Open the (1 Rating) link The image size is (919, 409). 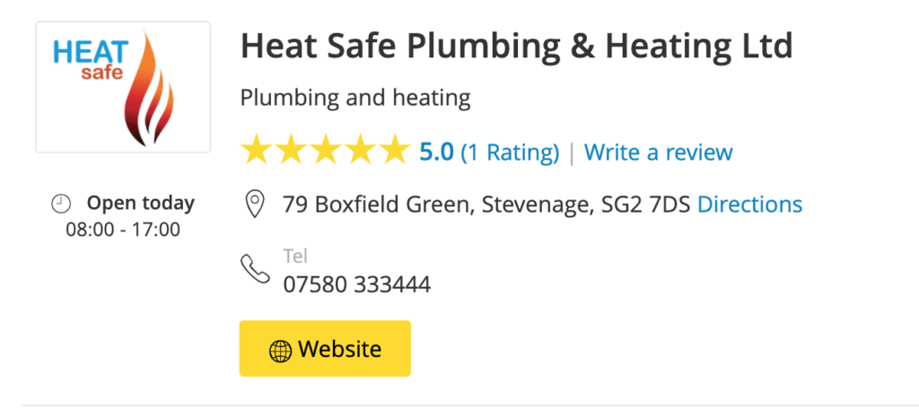(510, 152)
